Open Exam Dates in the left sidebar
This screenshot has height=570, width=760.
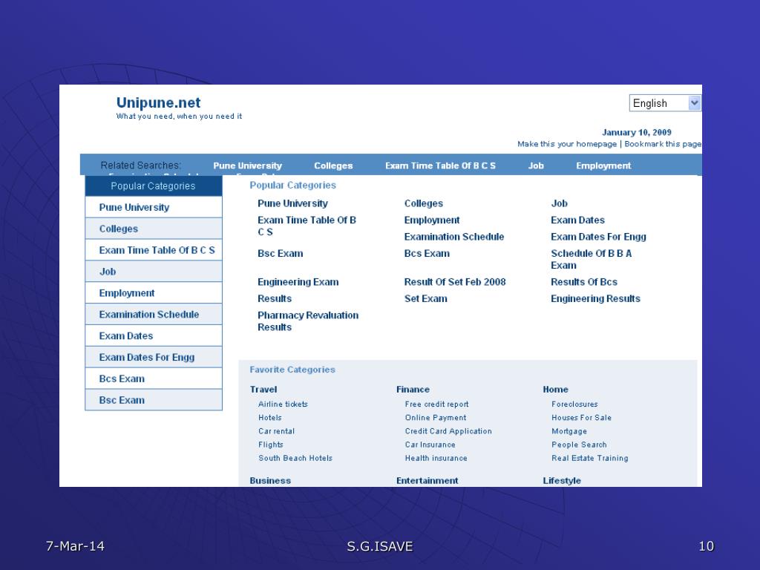(154, 335)
